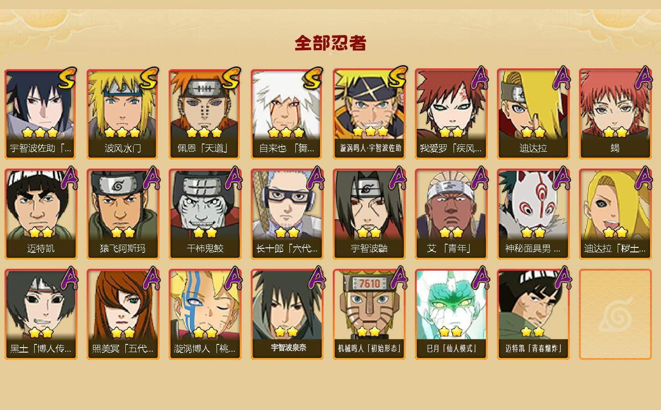661x410 pixels.
Task: Select the 迈特凯「青春爆炸」 card
Action: point(533,314)
